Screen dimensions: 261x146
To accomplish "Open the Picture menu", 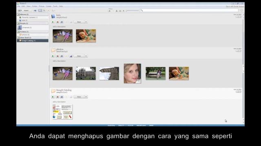I will point(42,6).
